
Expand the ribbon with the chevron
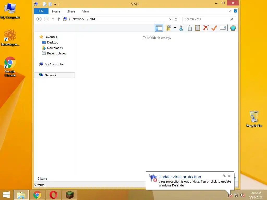tap(230, 11)
